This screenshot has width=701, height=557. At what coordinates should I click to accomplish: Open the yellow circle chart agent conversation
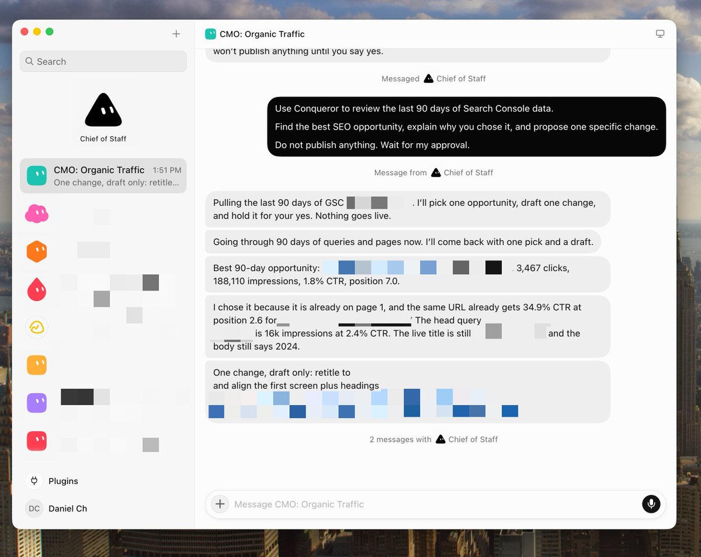[37, 327]
